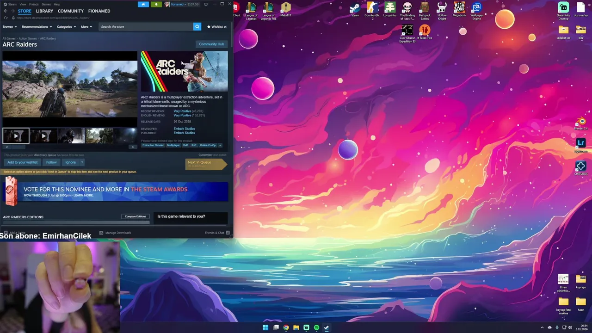Open the View menu
Screen dimensions: 592x333
(x=23, y=4)
